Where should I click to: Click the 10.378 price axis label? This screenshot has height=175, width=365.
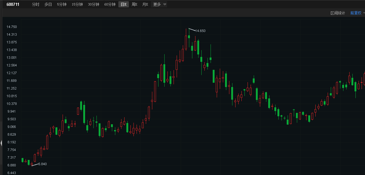pyautogui.click(x=11, y=104)
